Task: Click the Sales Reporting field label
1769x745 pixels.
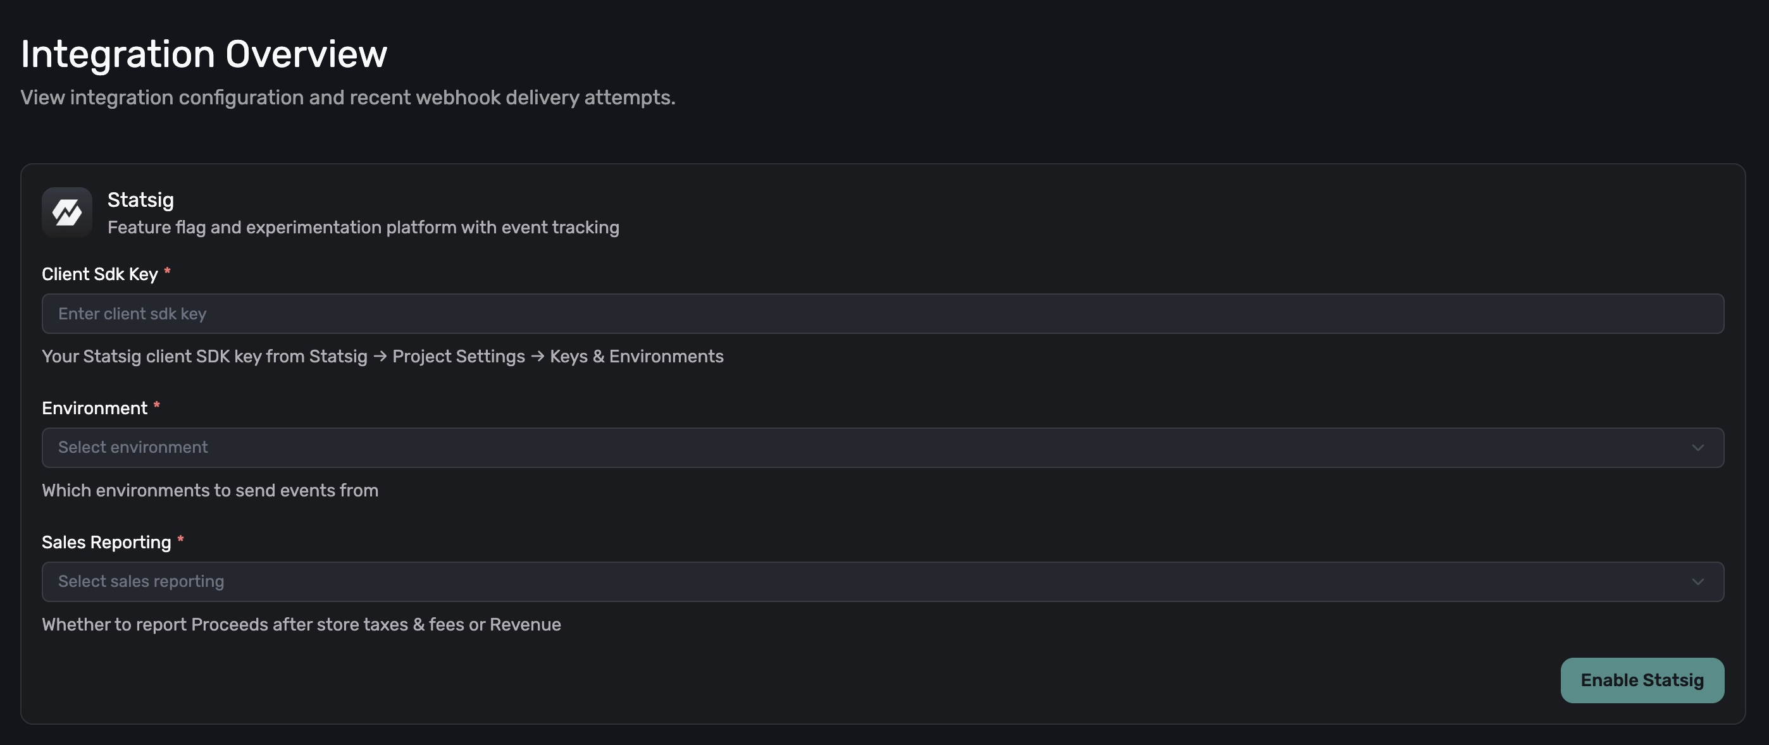Action: (106, 542)
